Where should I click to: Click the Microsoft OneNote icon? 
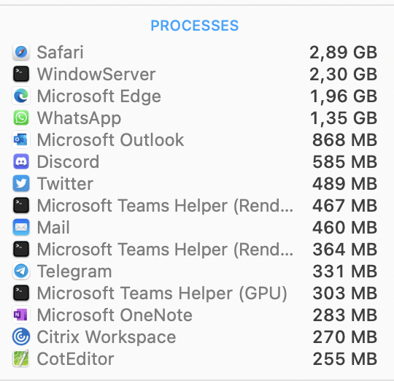pyautogui.click(x=21, y=315)
